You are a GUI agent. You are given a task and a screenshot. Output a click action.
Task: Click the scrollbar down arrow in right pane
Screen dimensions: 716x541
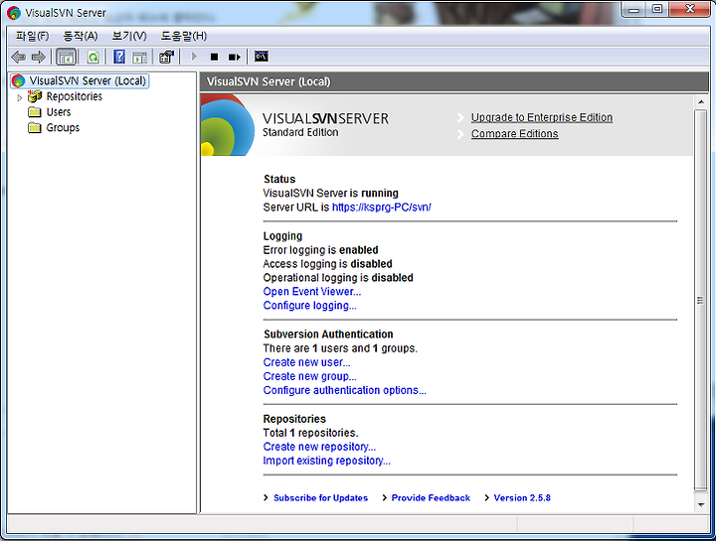pyautogui.click(x=700, y=505)
